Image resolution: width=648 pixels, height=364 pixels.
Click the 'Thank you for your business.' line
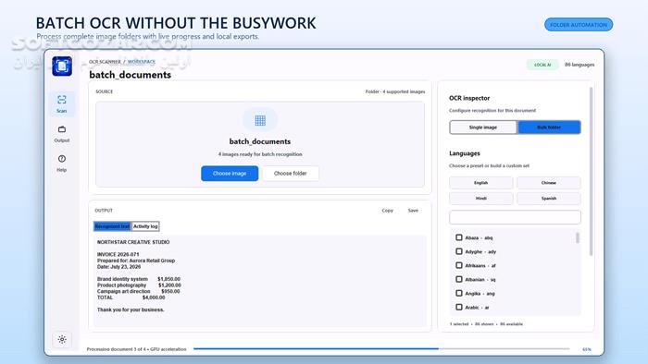[x=131, y=309]
